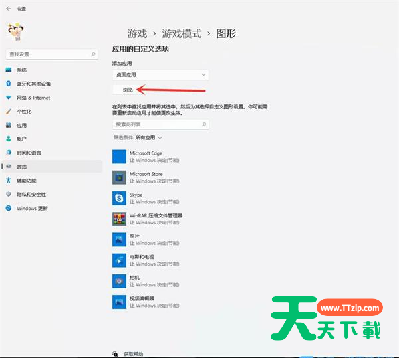The height and width of the screenshot is (358, 399).
Task: Focus the 查找设置 search field
Action: tap(52, 54)
